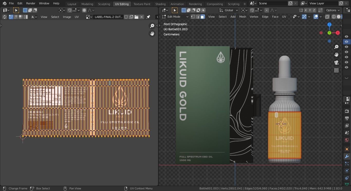Select face select mode in 3D viewport
351x191 pixels.
pyautogui.click(x=203, y=17)
